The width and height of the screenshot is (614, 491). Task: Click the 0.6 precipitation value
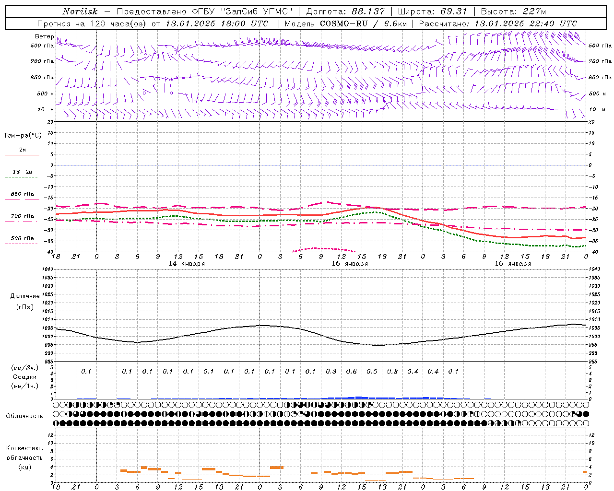tap(352, 371)
